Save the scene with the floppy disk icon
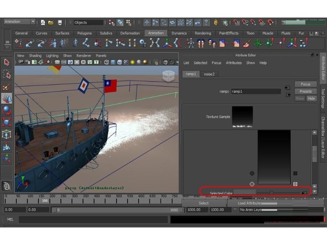Screen dimensions: 327x245 tap(60, 22)
